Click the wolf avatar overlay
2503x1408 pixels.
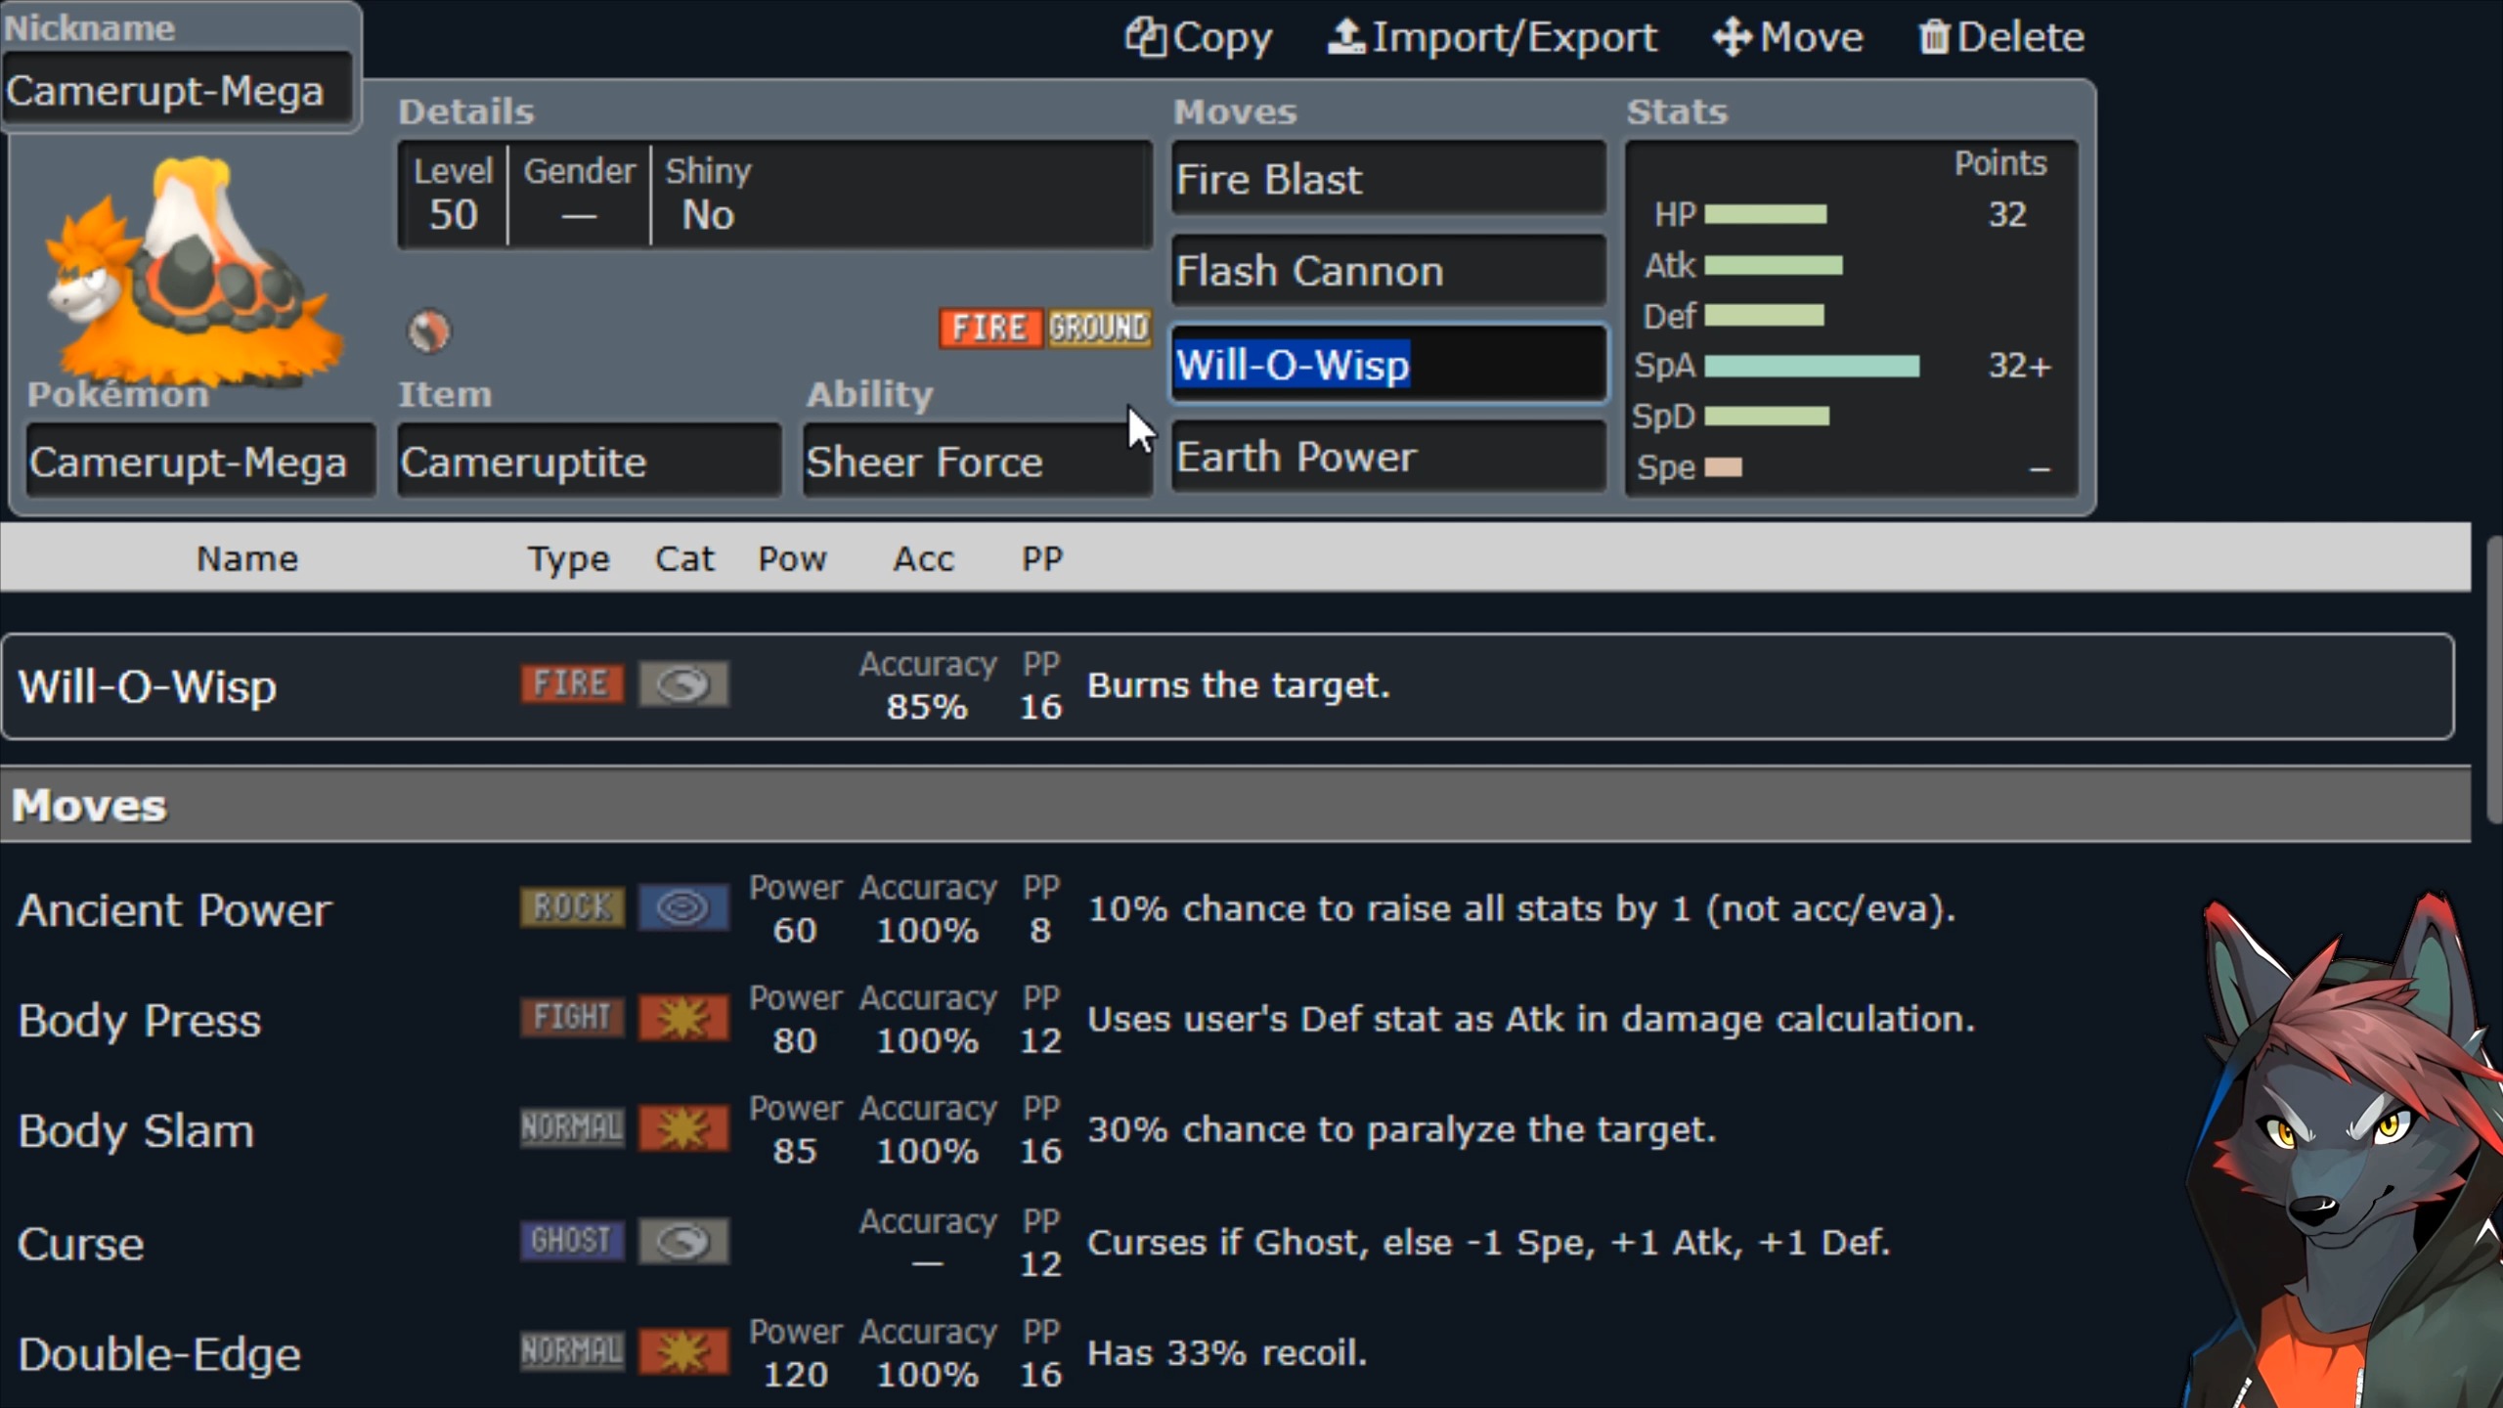pos(2342,1149)
